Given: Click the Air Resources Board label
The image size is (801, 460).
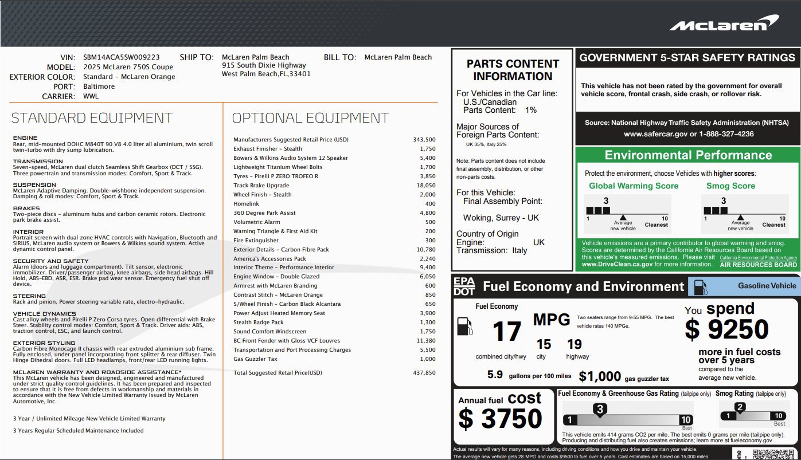Looking at the screenshot, I should [758, 265].
